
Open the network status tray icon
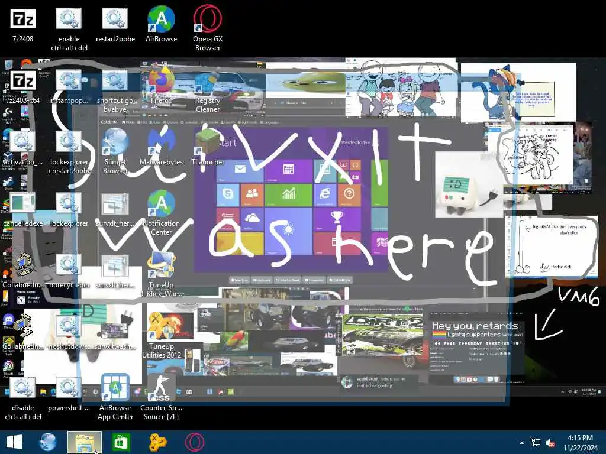click(536, 442)
